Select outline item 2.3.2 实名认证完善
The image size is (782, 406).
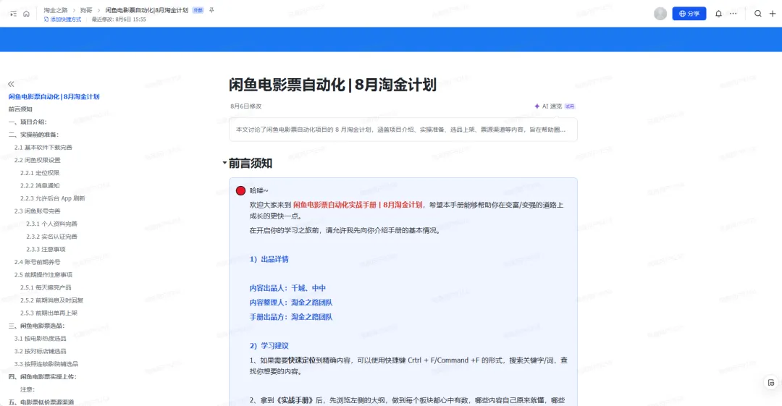[52, 237]
